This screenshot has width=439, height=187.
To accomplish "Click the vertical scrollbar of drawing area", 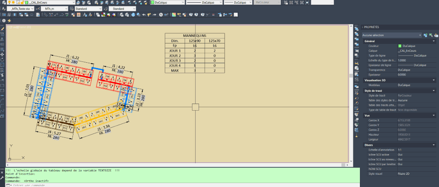I will (351, 93).
